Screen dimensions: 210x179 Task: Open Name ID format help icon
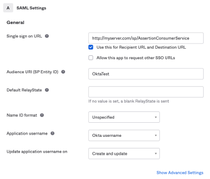tap(42, 115)
